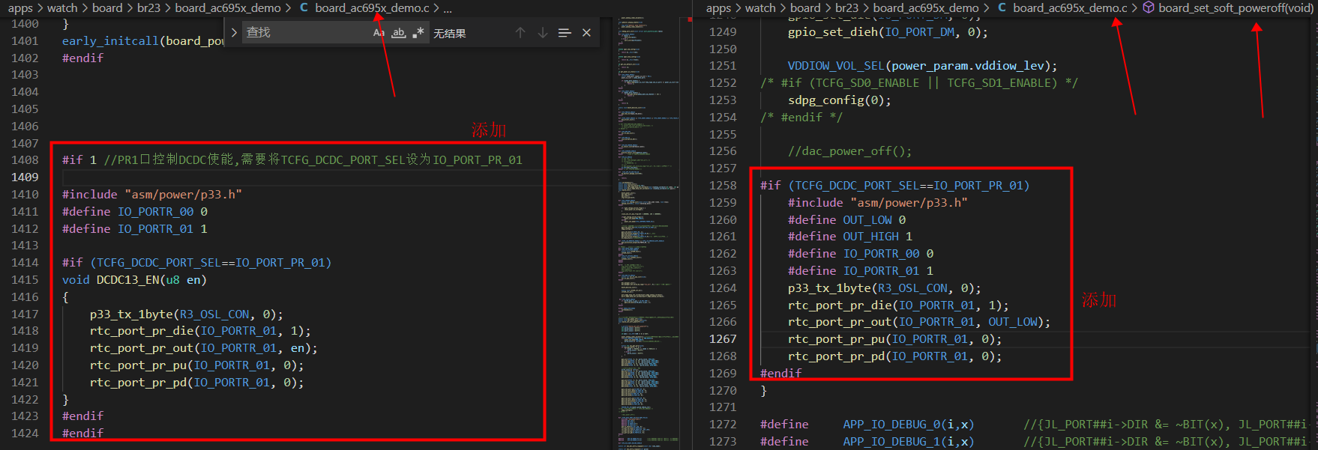The image size is (1318, 450).
Task: Click line number 1267 in right editor
Action: (x=723, y=339)
